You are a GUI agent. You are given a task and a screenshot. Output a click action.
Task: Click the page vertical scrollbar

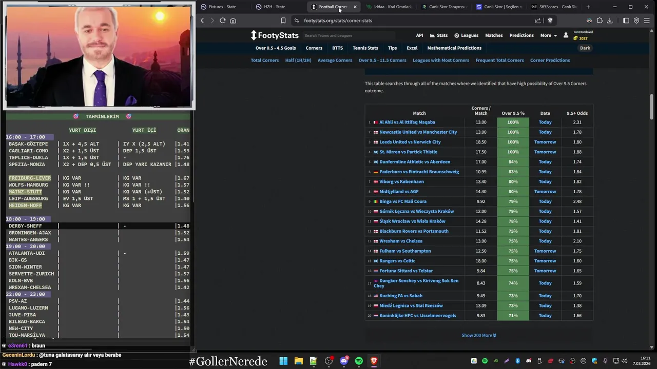pyautogui.click(x=652, y=107)
